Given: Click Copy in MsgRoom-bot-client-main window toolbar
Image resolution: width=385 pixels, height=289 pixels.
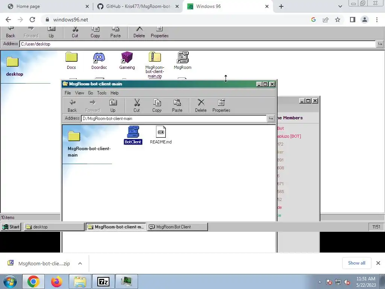Looking at the screenshot, I should pyautogui.click(x=157, y=106).
